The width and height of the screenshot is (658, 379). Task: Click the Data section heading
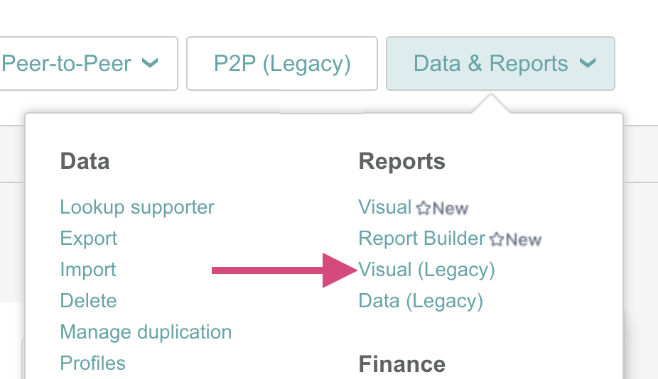85,161
